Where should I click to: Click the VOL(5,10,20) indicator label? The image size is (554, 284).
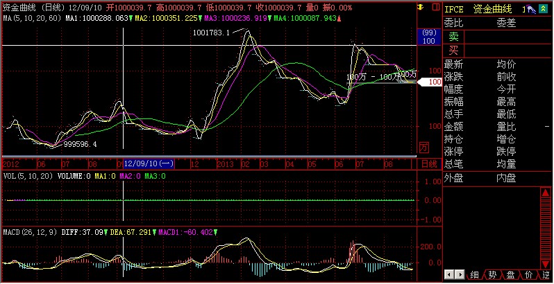[x=28, y=175]
